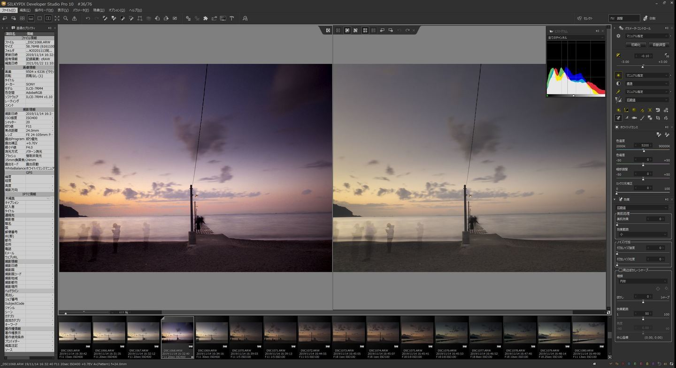Click the undo arrow in the toolbar

point(88,18)
